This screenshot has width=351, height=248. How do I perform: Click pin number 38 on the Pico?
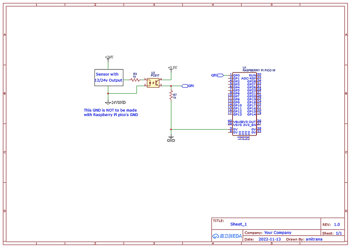259,128
